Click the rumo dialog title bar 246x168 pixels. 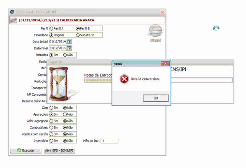coord(137,64)
